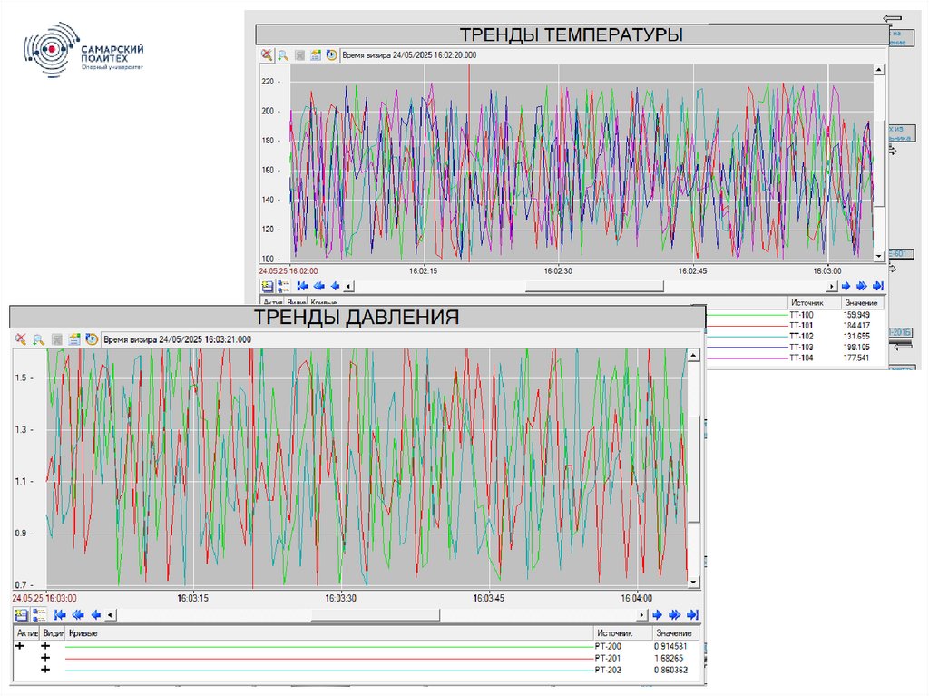Fast rewind the pressure trend with the double arrow
This screenshot has width=929, height=696.
[x=78, y=614]
